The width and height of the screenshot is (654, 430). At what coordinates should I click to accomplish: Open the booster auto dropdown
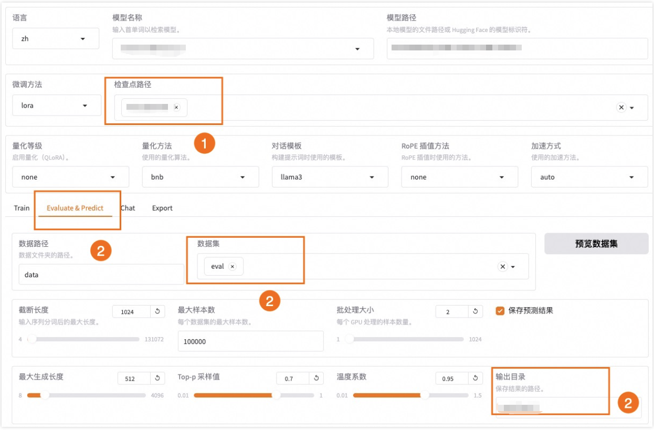589,177
